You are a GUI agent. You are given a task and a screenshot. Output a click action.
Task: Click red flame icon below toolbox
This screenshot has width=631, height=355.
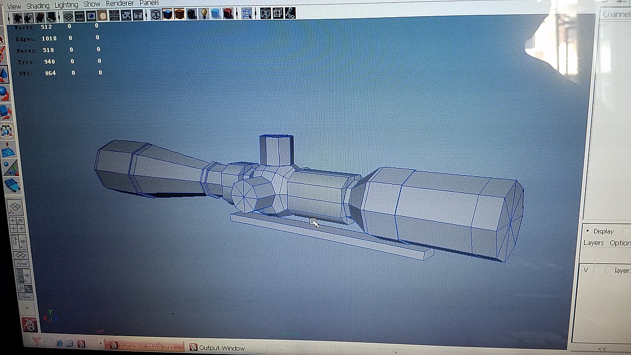click(30, 324)
